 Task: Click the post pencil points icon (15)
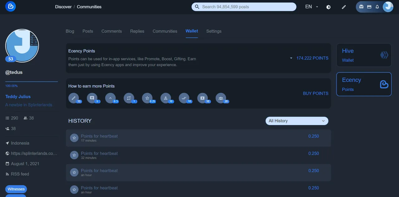point(74,98)
